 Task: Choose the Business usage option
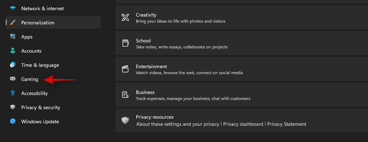pos(241,95)
